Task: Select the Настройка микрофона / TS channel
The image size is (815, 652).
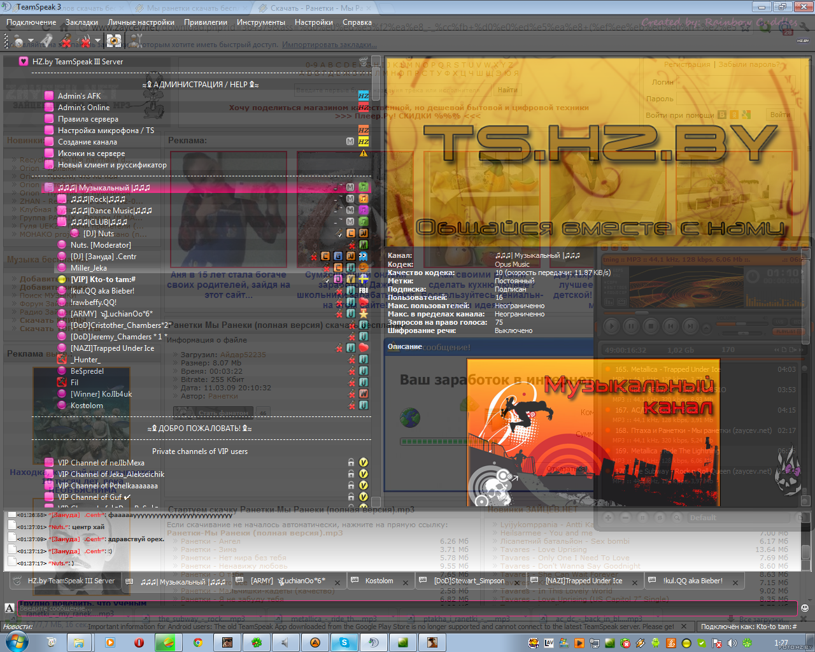Action: (106, 131)
